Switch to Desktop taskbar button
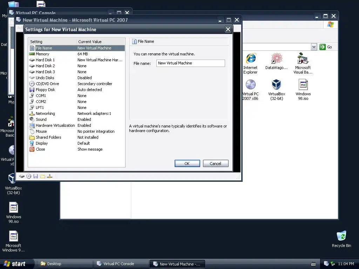Screen dimensions: 359x269 (65, 264)
